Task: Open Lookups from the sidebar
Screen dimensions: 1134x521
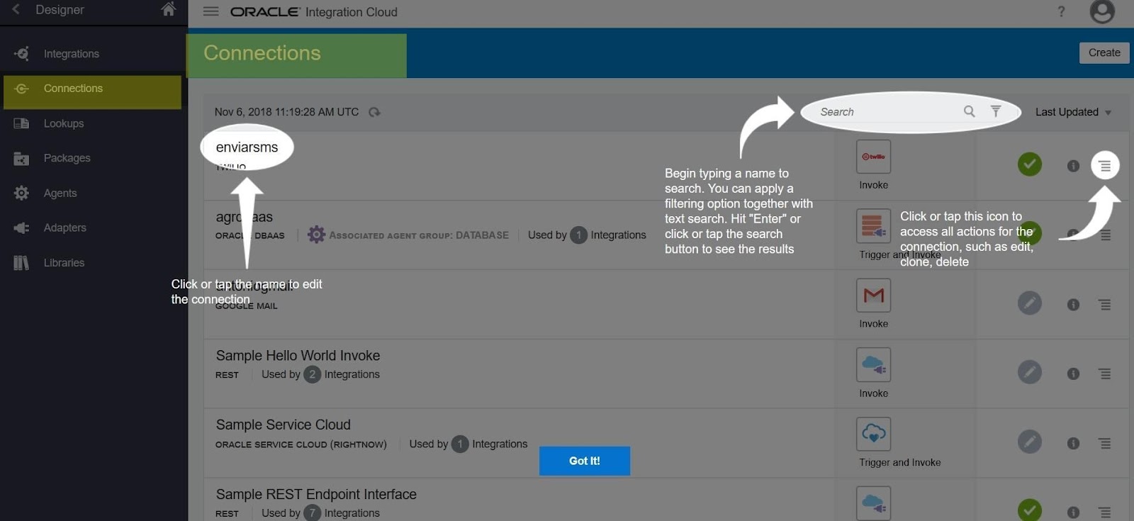Action: point(64,123)
